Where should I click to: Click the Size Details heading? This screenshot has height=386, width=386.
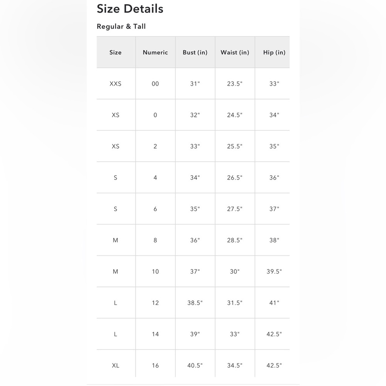130,9
